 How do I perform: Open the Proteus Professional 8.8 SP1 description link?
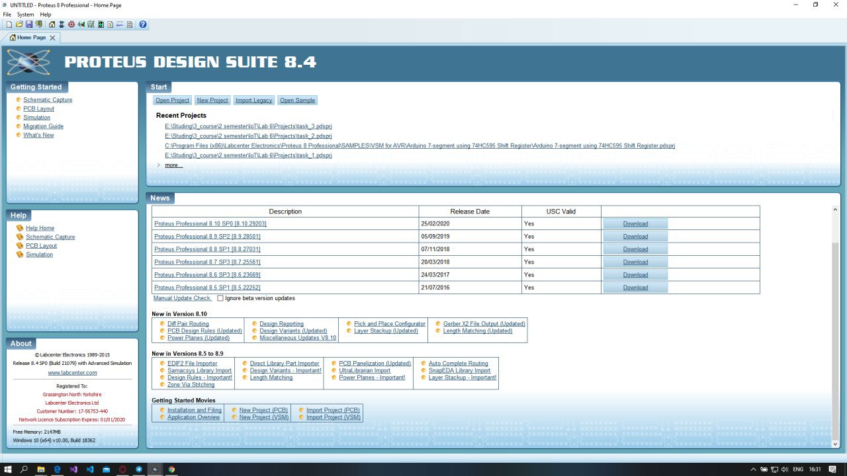pos(207,249)
